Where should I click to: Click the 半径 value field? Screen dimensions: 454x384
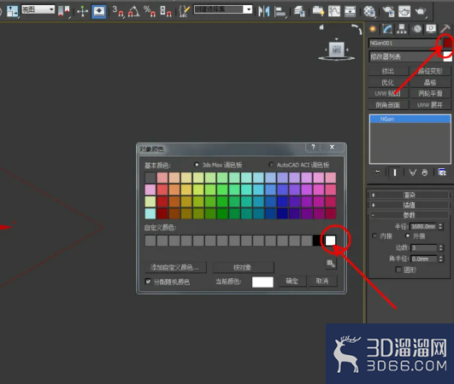coord(423,226)
